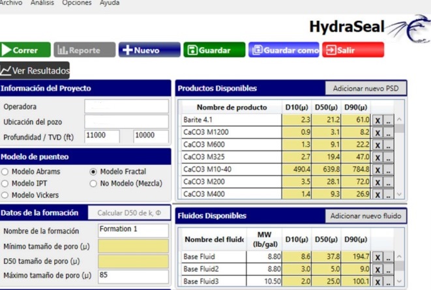Click Adicionar nuevo PSD button
Screen dimensions: 431x290
365,88
